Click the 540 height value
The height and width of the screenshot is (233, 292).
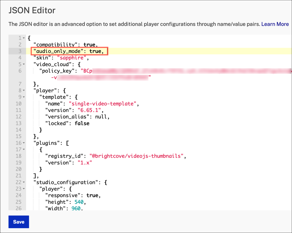(79, 202)
